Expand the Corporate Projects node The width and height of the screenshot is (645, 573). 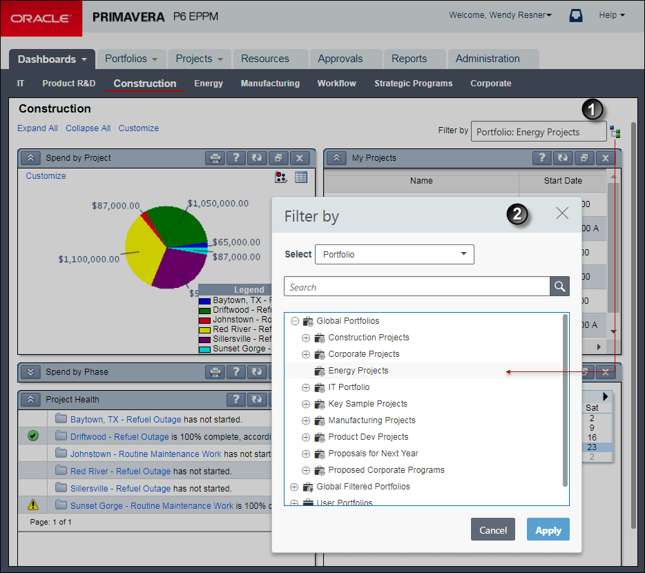click(x=306, y=355)
